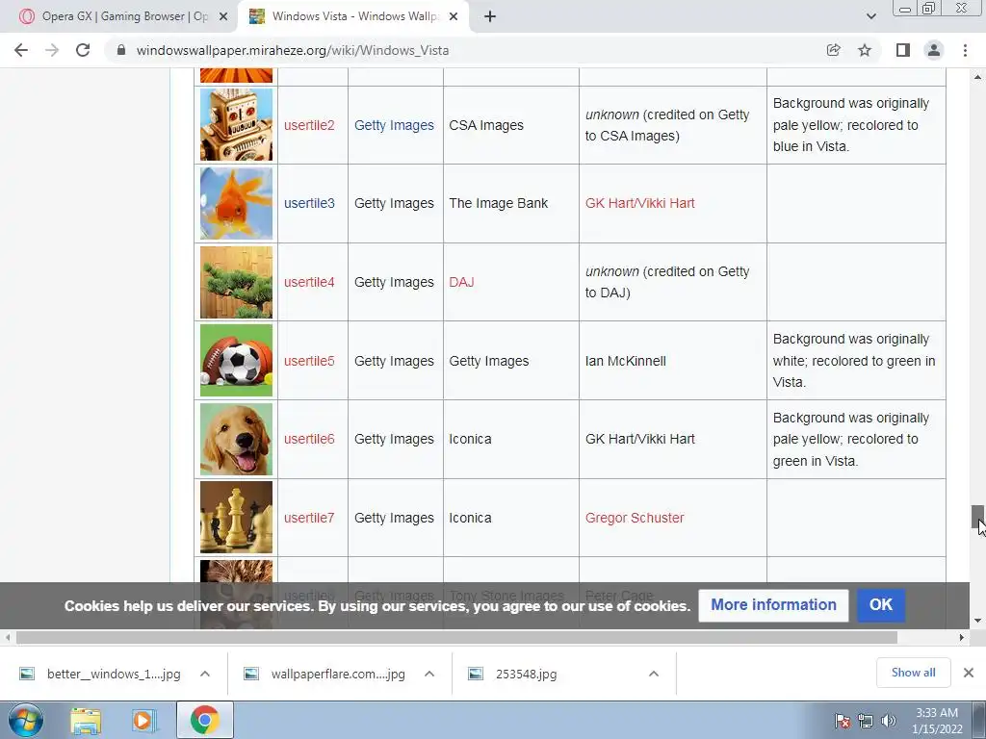Click the vertical scrollbar thumb
This screenshot has width=986, height=739.
click(x=977, y=517)
